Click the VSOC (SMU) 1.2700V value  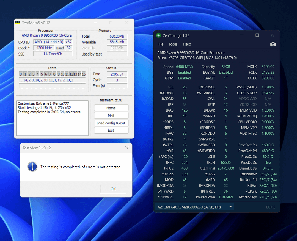tap(268, 87)
